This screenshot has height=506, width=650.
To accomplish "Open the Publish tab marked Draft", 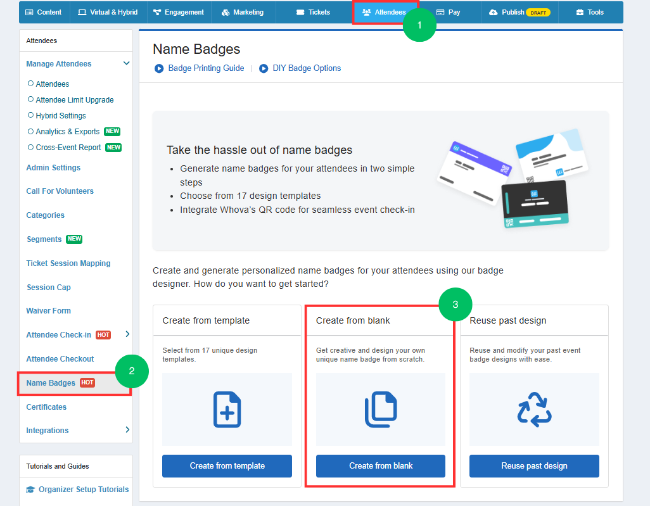I will pos(519,12).
